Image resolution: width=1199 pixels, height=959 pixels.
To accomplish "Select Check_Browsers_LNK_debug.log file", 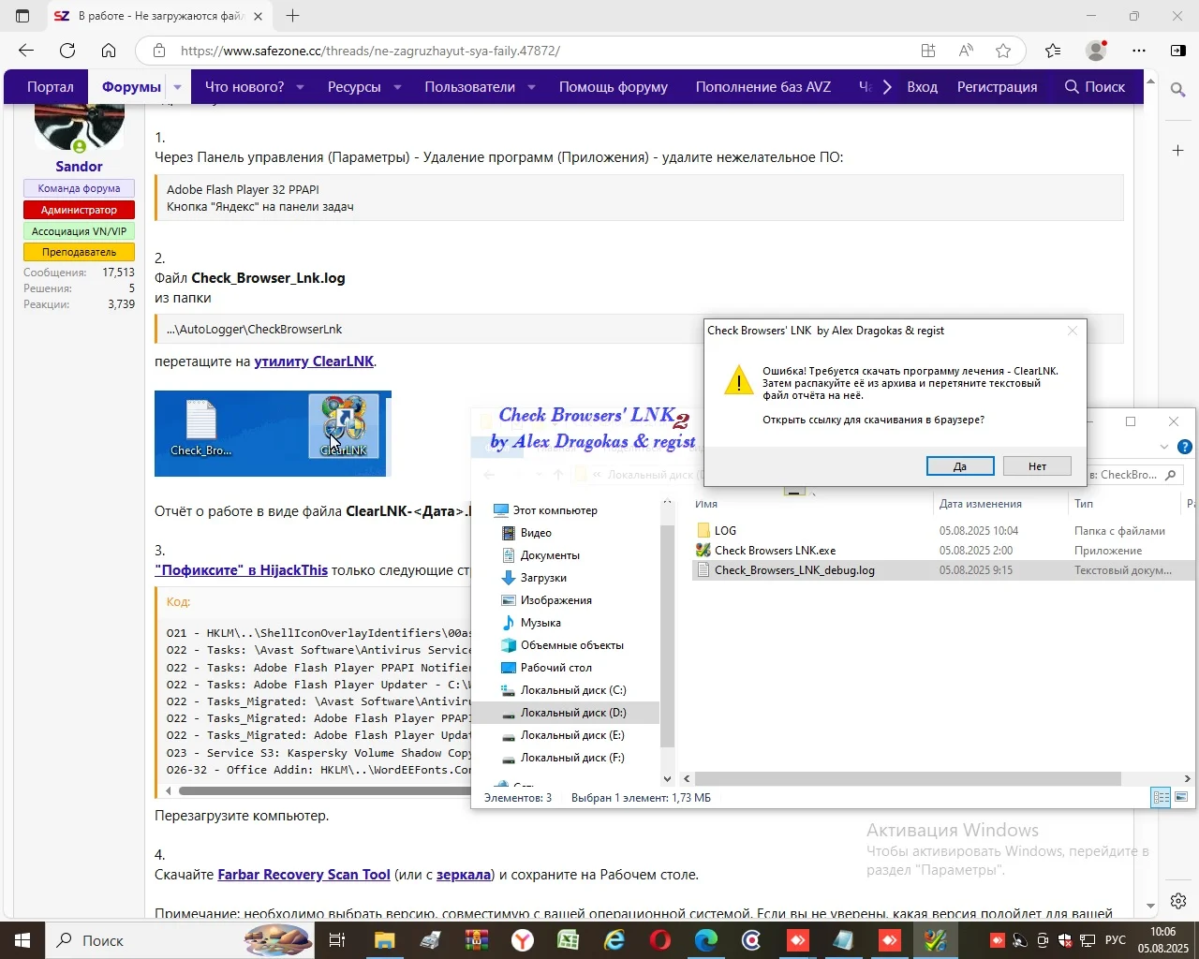I will (x=794, y=570).
